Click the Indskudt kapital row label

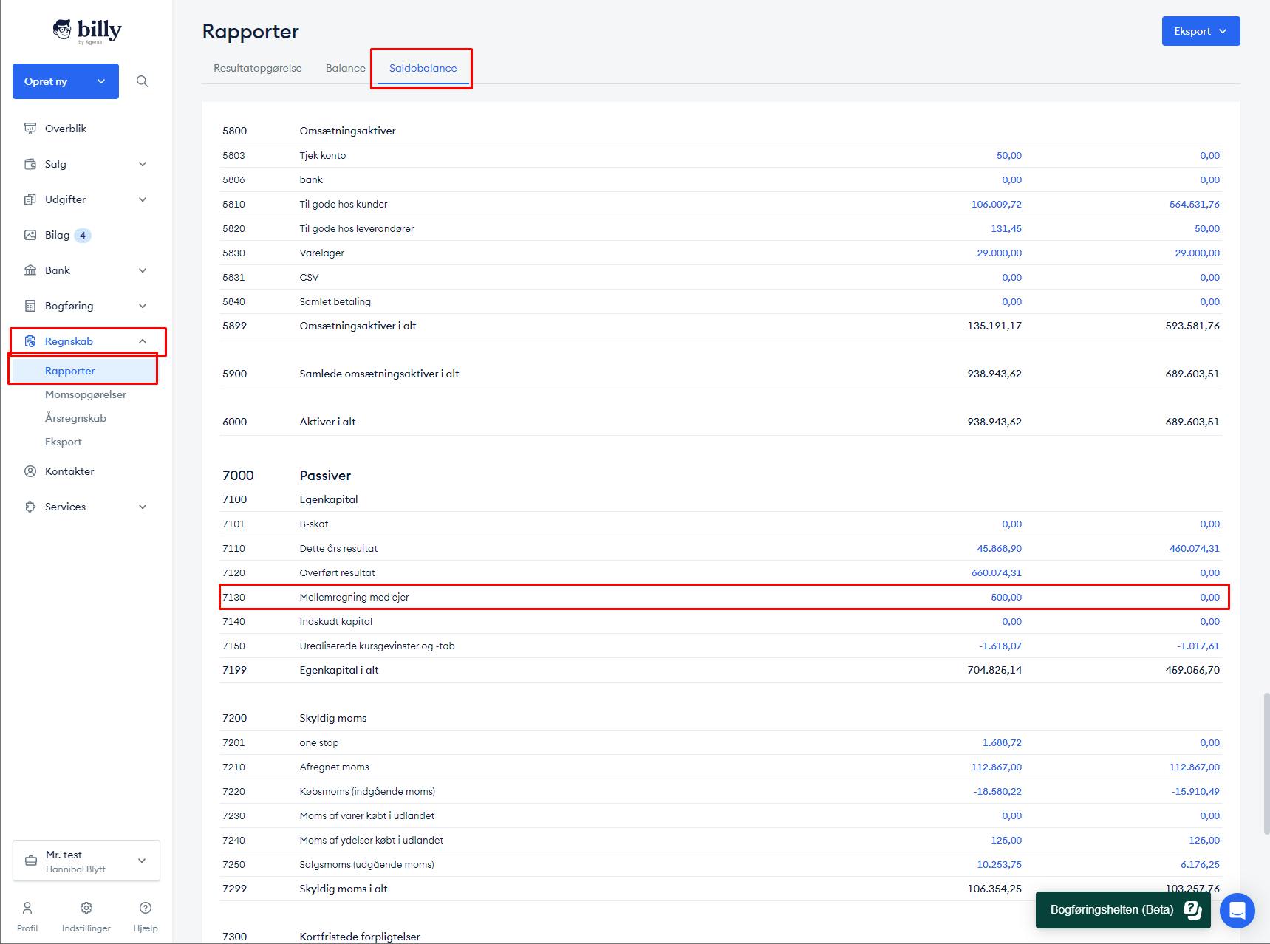pyautogui.click(x=336, y=621)
